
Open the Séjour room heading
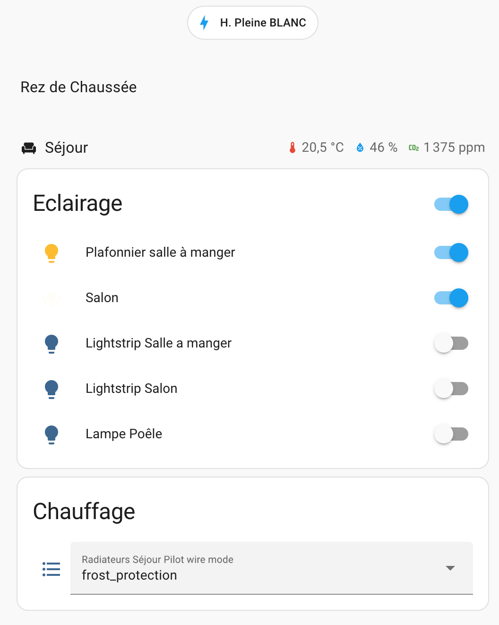(x=66, y=148)
